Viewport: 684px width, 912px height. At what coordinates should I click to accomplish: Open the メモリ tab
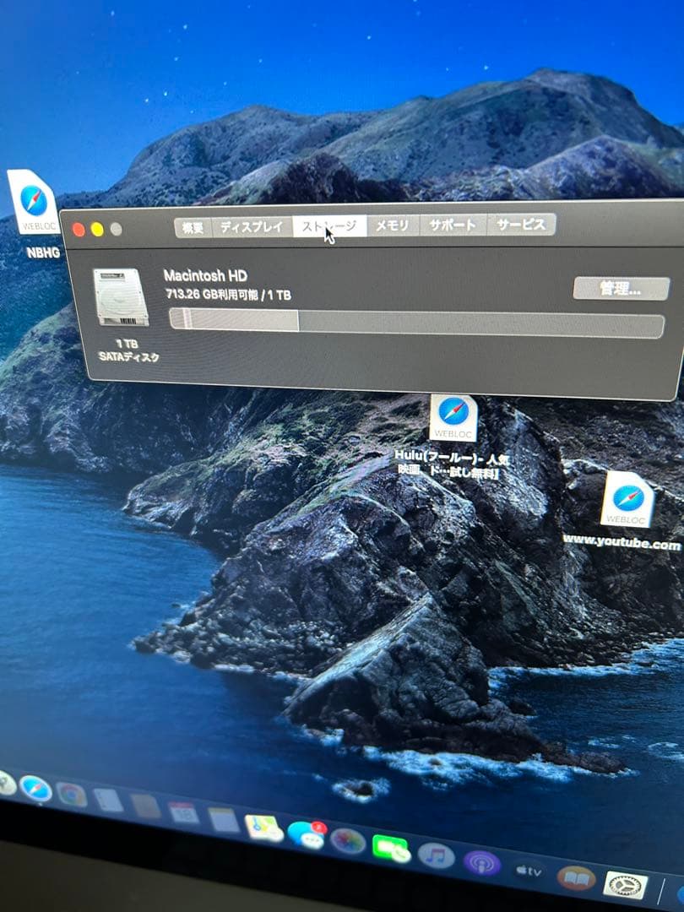pos(392,225)
